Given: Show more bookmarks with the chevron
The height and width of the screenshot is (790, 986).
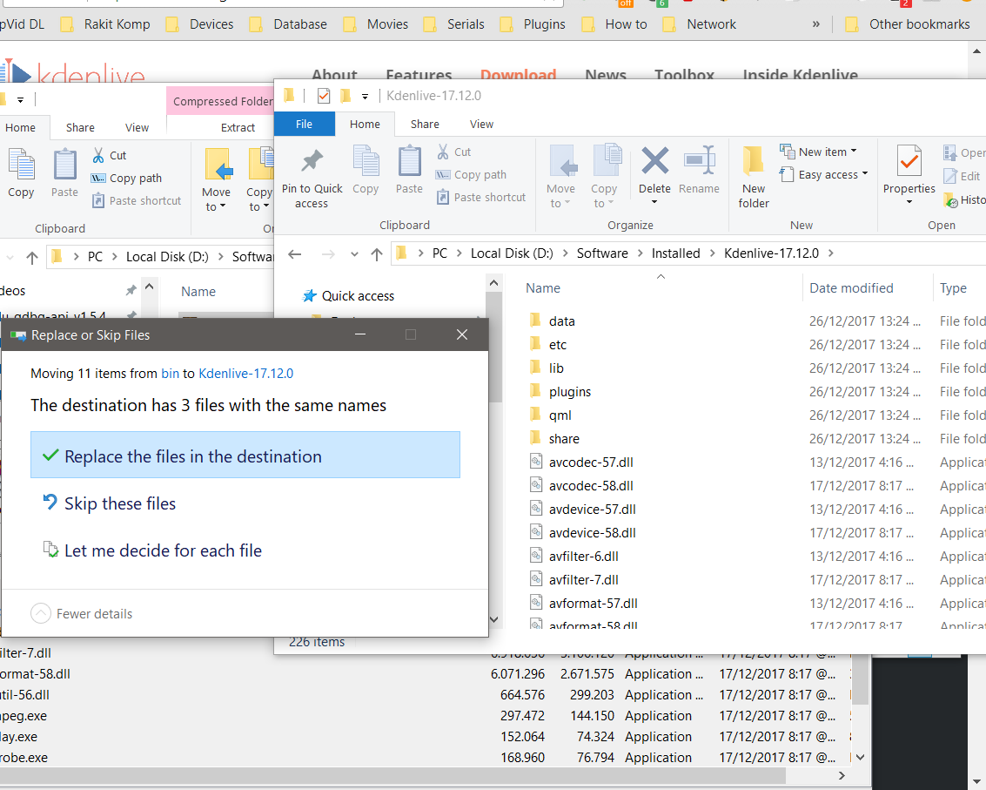Looking at the screenshot, I should (x=816, y=24).
